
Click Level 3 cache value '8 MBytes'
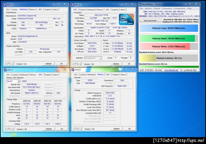point(117,52)
